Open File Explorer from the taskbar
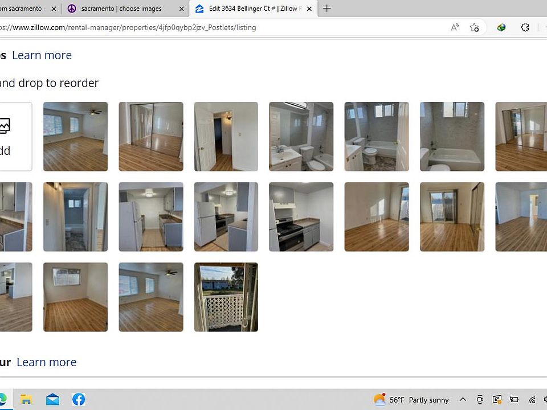Screen dimensions: 547x410 [x=26, y=399]
